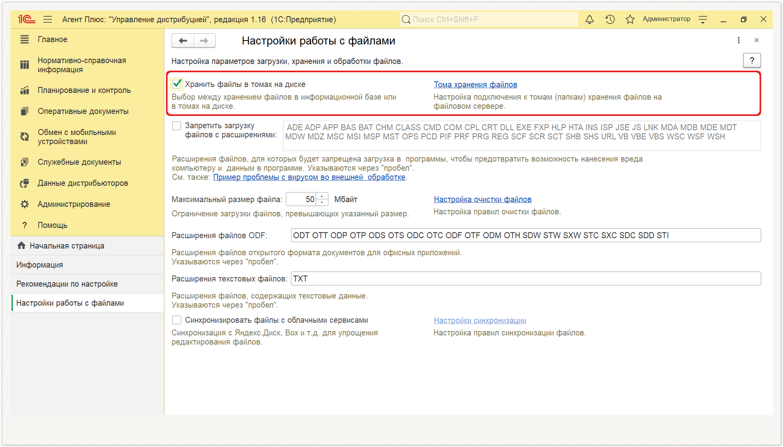Focus the Поиск Ctrl+Shift+F search field
The image size is (783, 447).
pyautogui.click(x=489, y=19)
